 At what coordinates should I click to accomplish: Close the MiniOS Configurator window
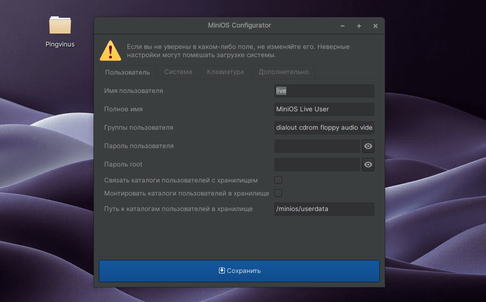point(376,26)
